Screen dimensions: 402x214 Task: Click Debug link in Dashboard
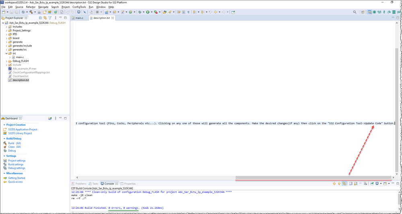pyautogui.click(x=12, y=151)
